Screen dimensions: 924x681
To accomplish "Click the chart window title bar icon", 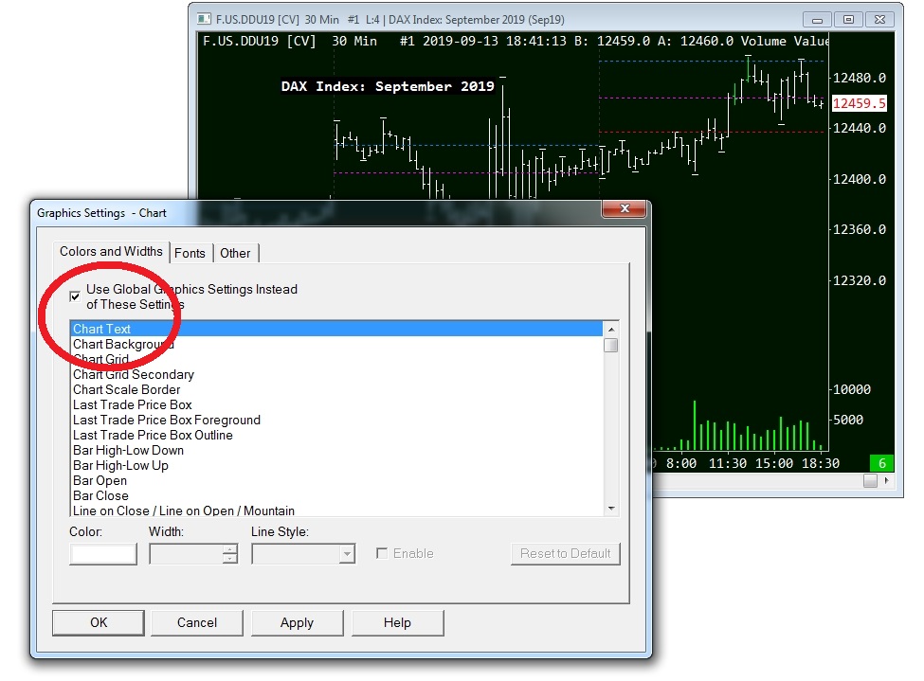I will [x=204, y=19].
